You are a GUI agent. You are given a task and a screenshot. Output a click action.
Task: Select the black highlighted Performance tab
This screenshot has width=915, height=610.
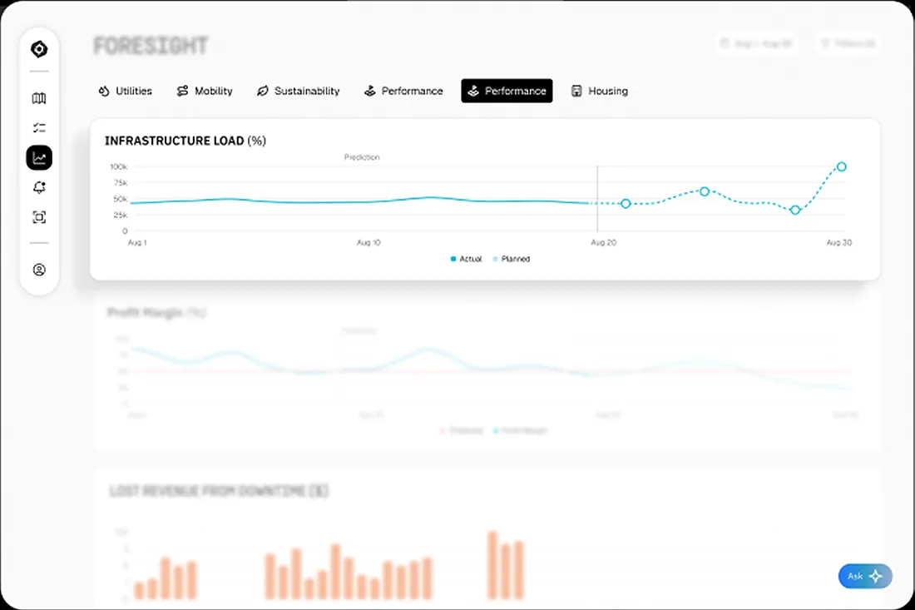point(507,91)
